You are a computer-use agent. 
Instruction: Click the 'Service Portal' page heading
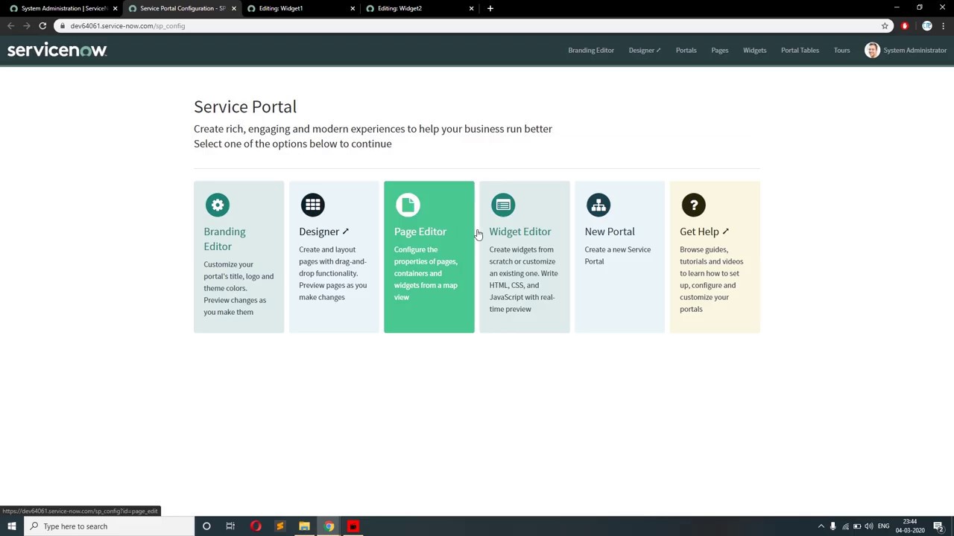[245, 106]
